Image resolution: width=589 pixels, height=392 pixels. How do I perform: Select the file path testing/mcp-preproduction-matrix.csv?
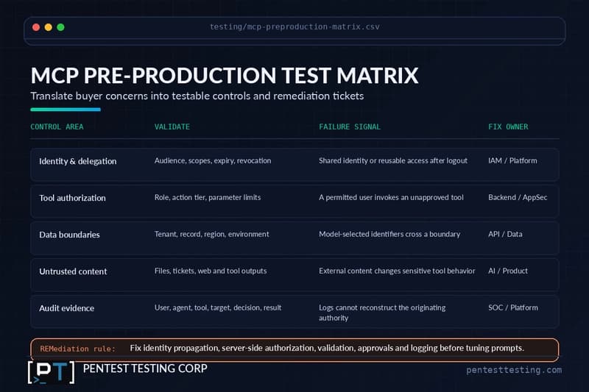(x=294, y=26)
